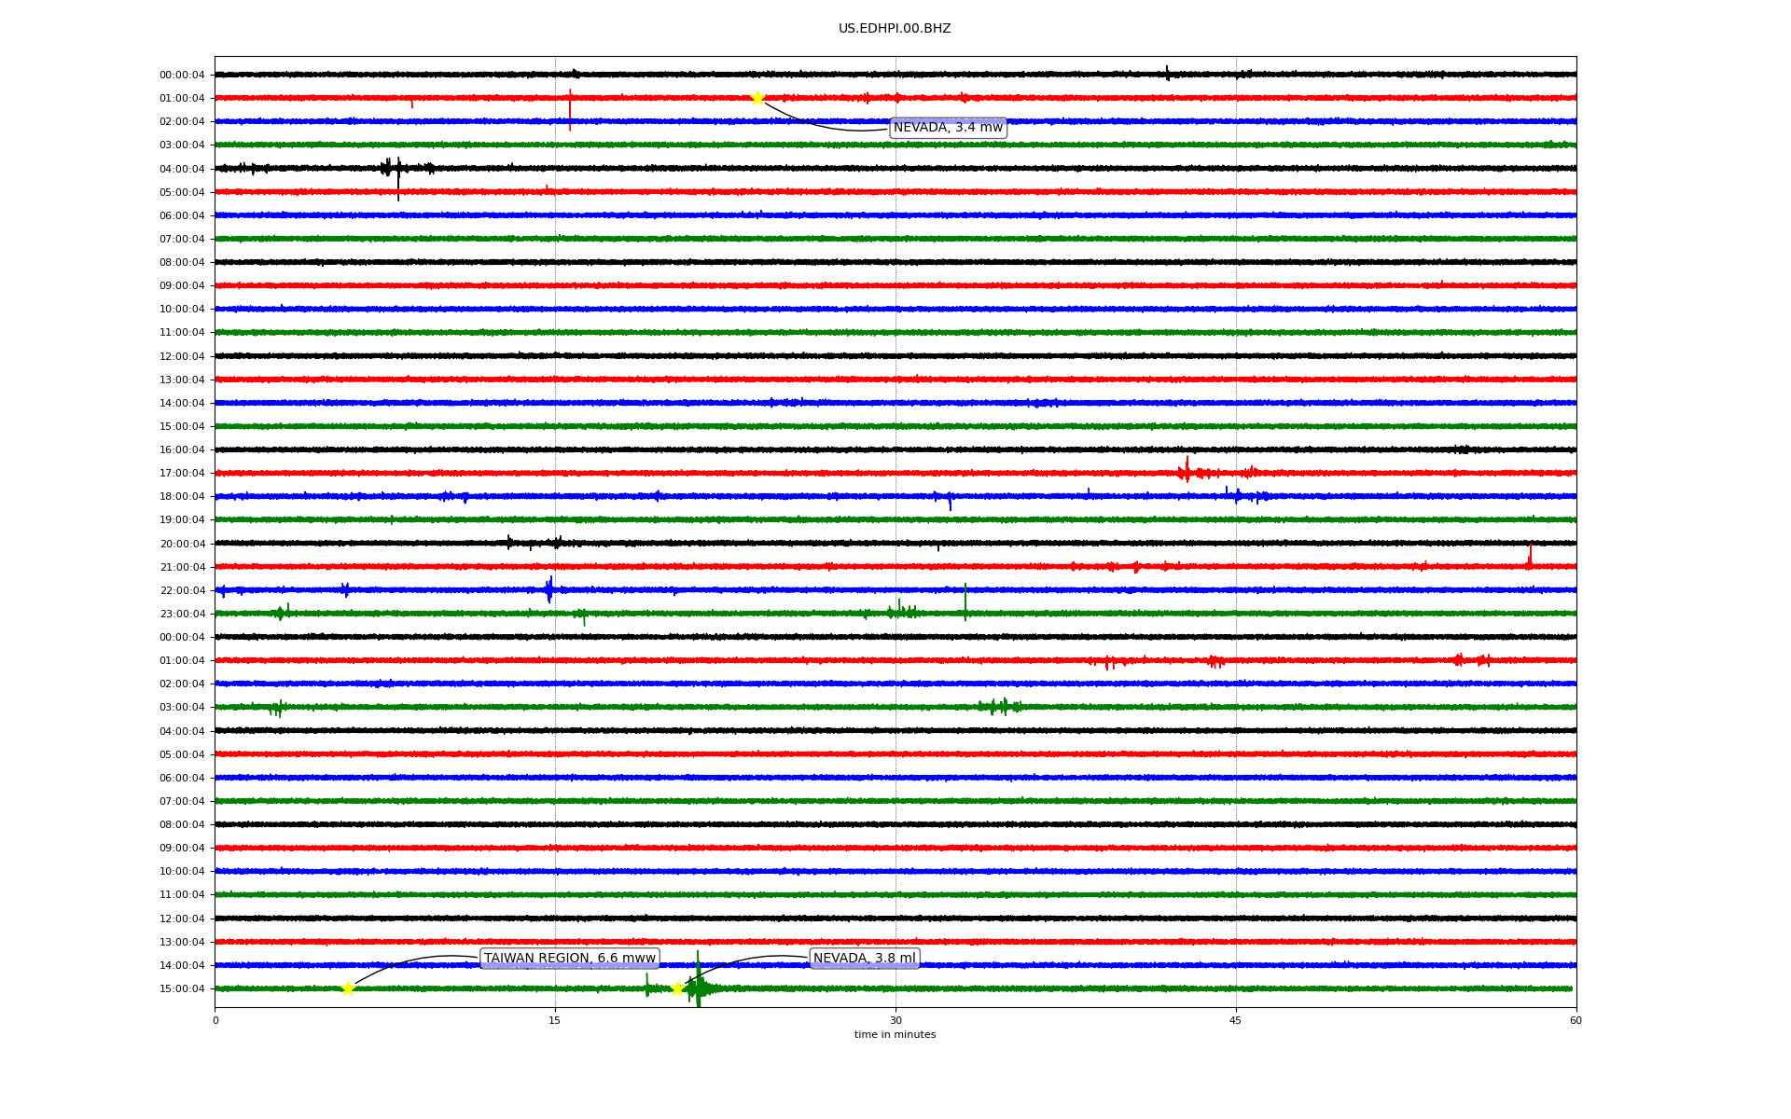The height and width of the screenshot is (1119, 1791).
Task: Click the 20:00:04 row time label
Action: [182, 544]
